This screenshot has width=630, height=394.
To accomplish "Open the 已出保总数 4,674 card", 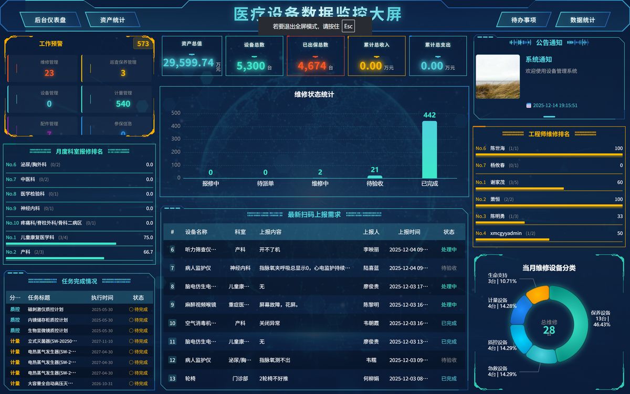I will 316,56.
